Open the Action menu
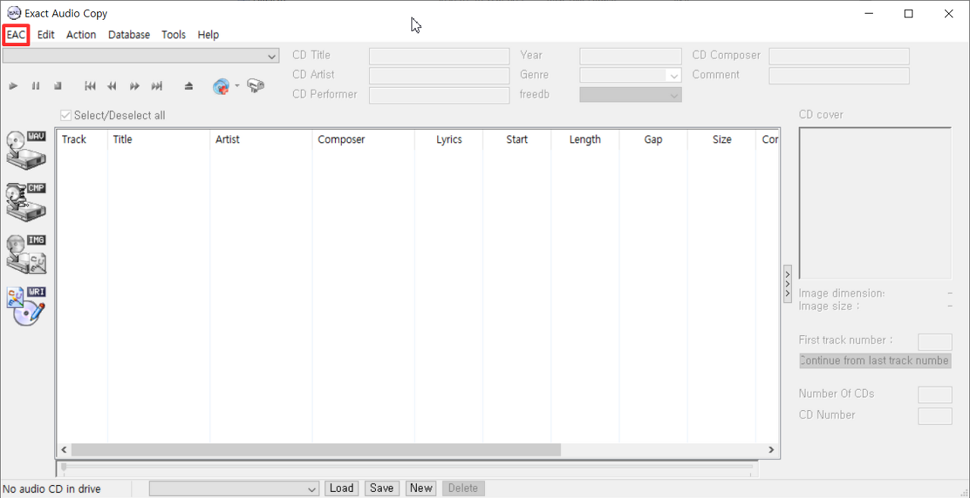The image size is (970, 498). (x=81, y=35)
